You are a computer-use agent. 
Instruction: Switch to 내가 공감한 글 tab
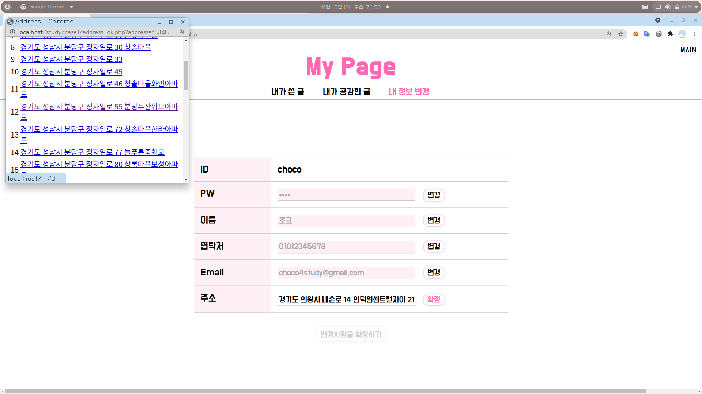[x=346, y=92]
